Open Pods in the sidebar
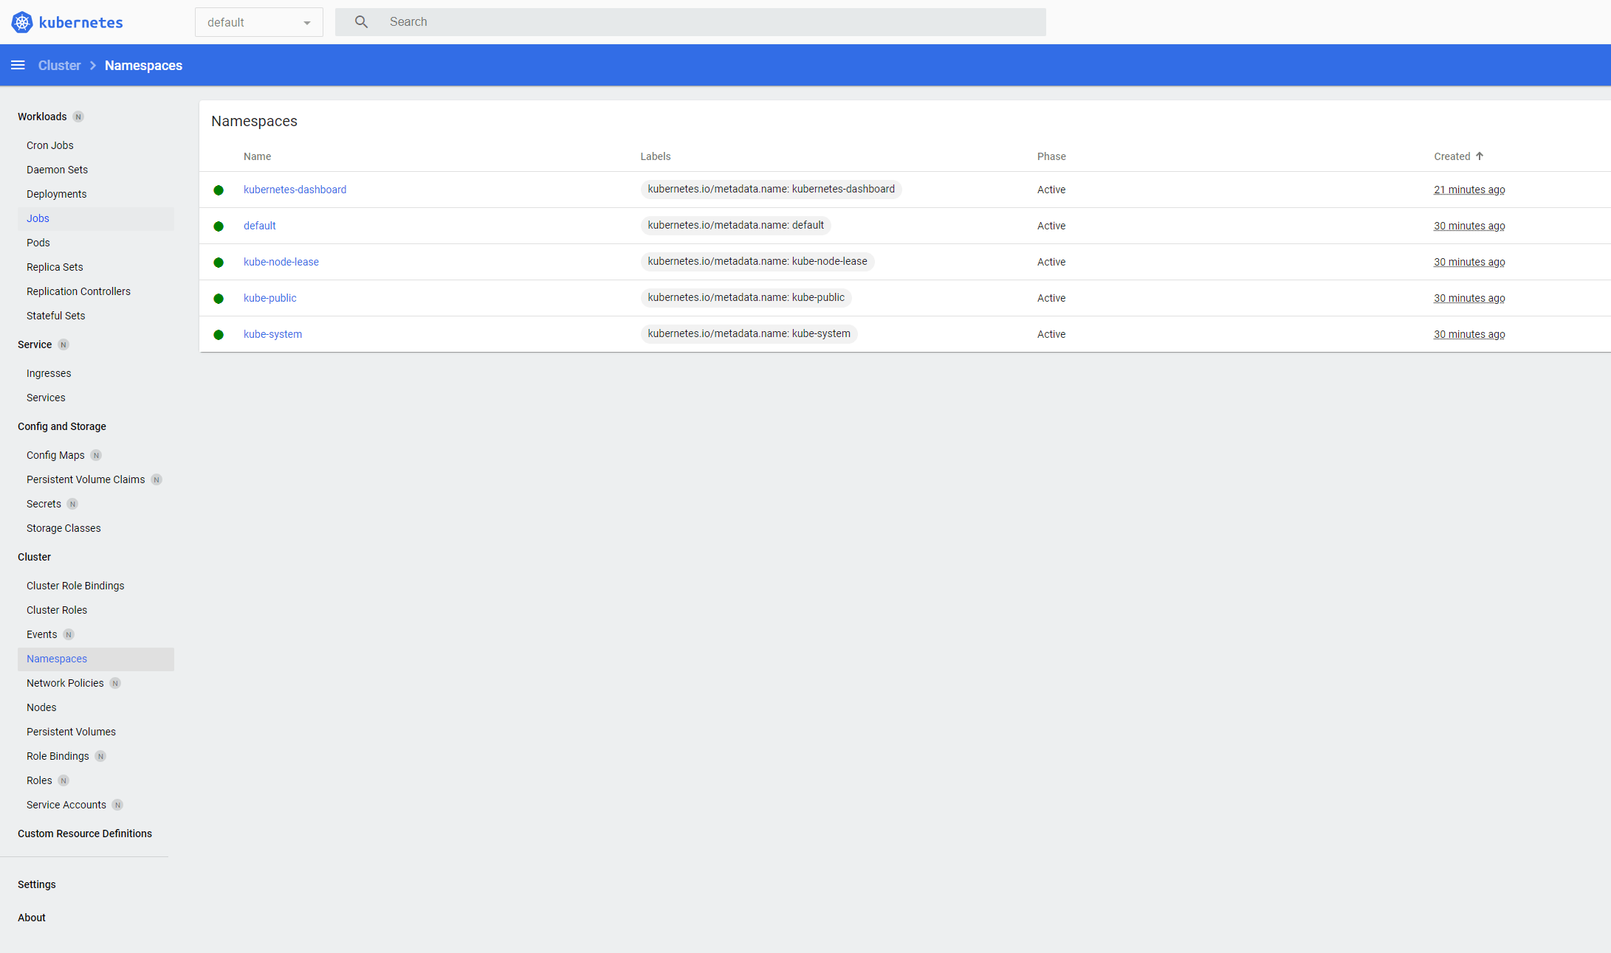 tap(38, 243)
